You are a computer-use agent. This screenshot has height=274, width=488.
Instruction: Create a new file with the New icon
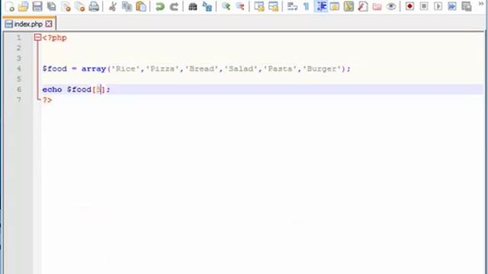coord(10,6)
